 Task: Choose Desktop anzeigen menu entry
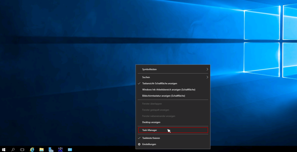[151, 122]
